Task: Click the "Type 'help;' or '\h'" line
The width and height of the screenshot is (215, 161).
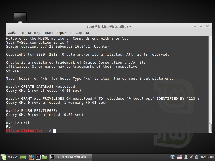Action: click(90, 79)
